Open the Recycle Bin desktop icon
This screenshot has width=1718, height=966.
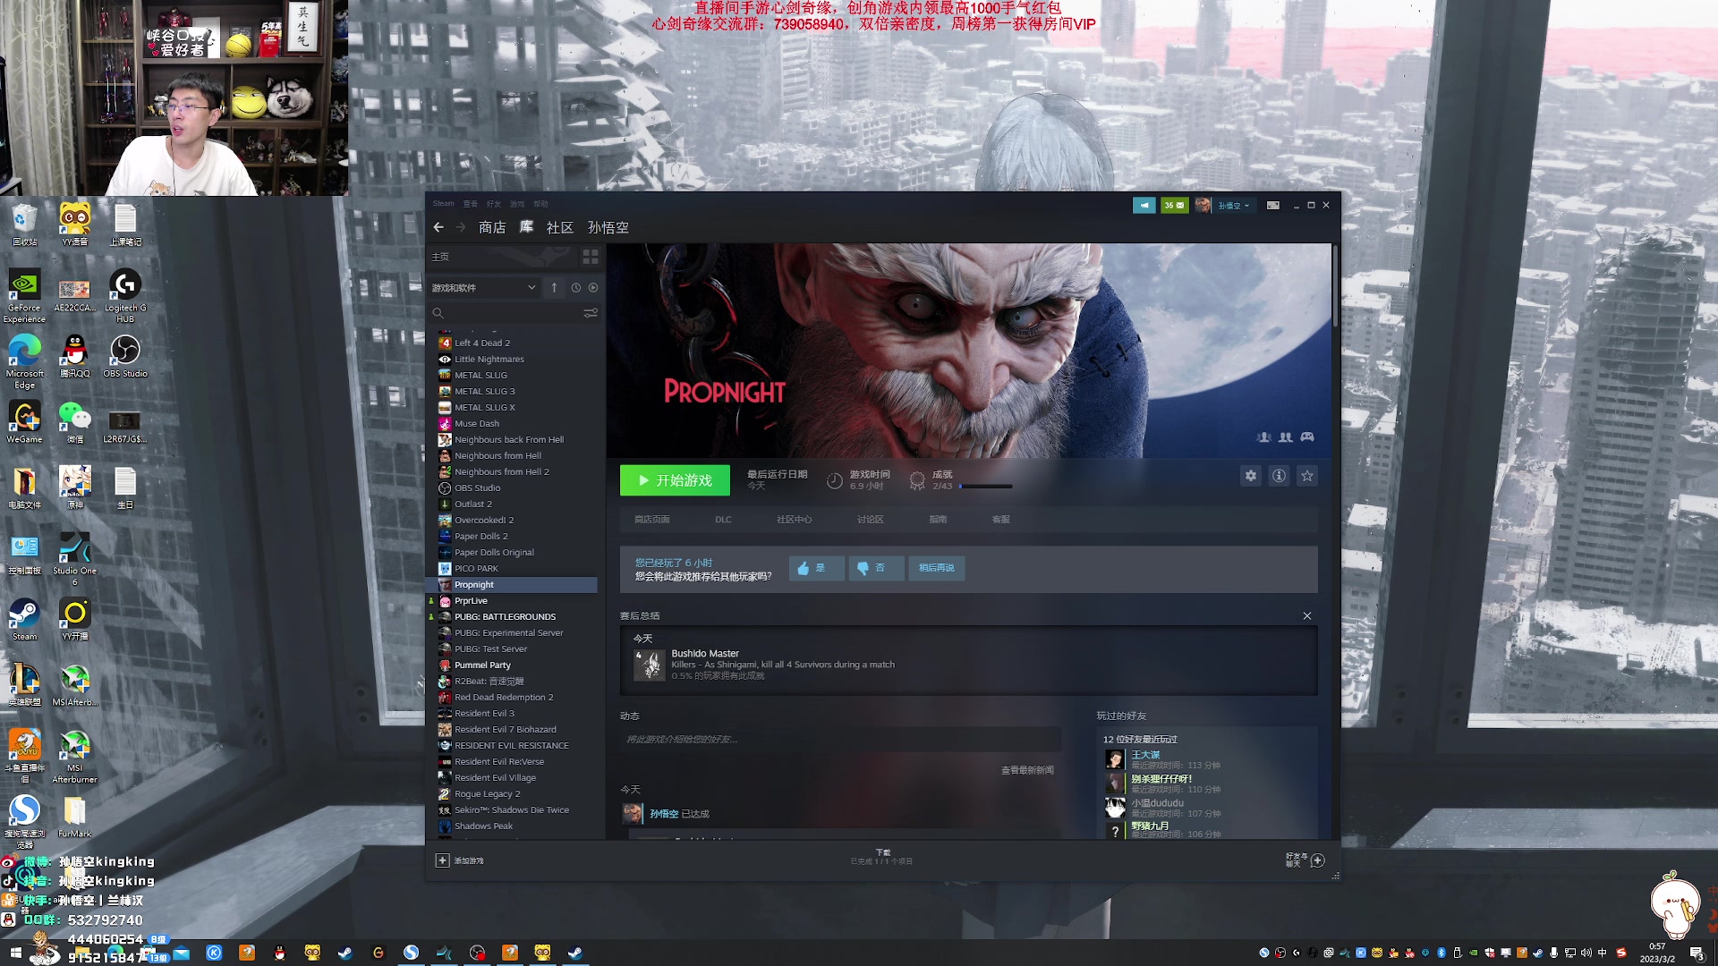pyautogui.click(x=24, y=225)
